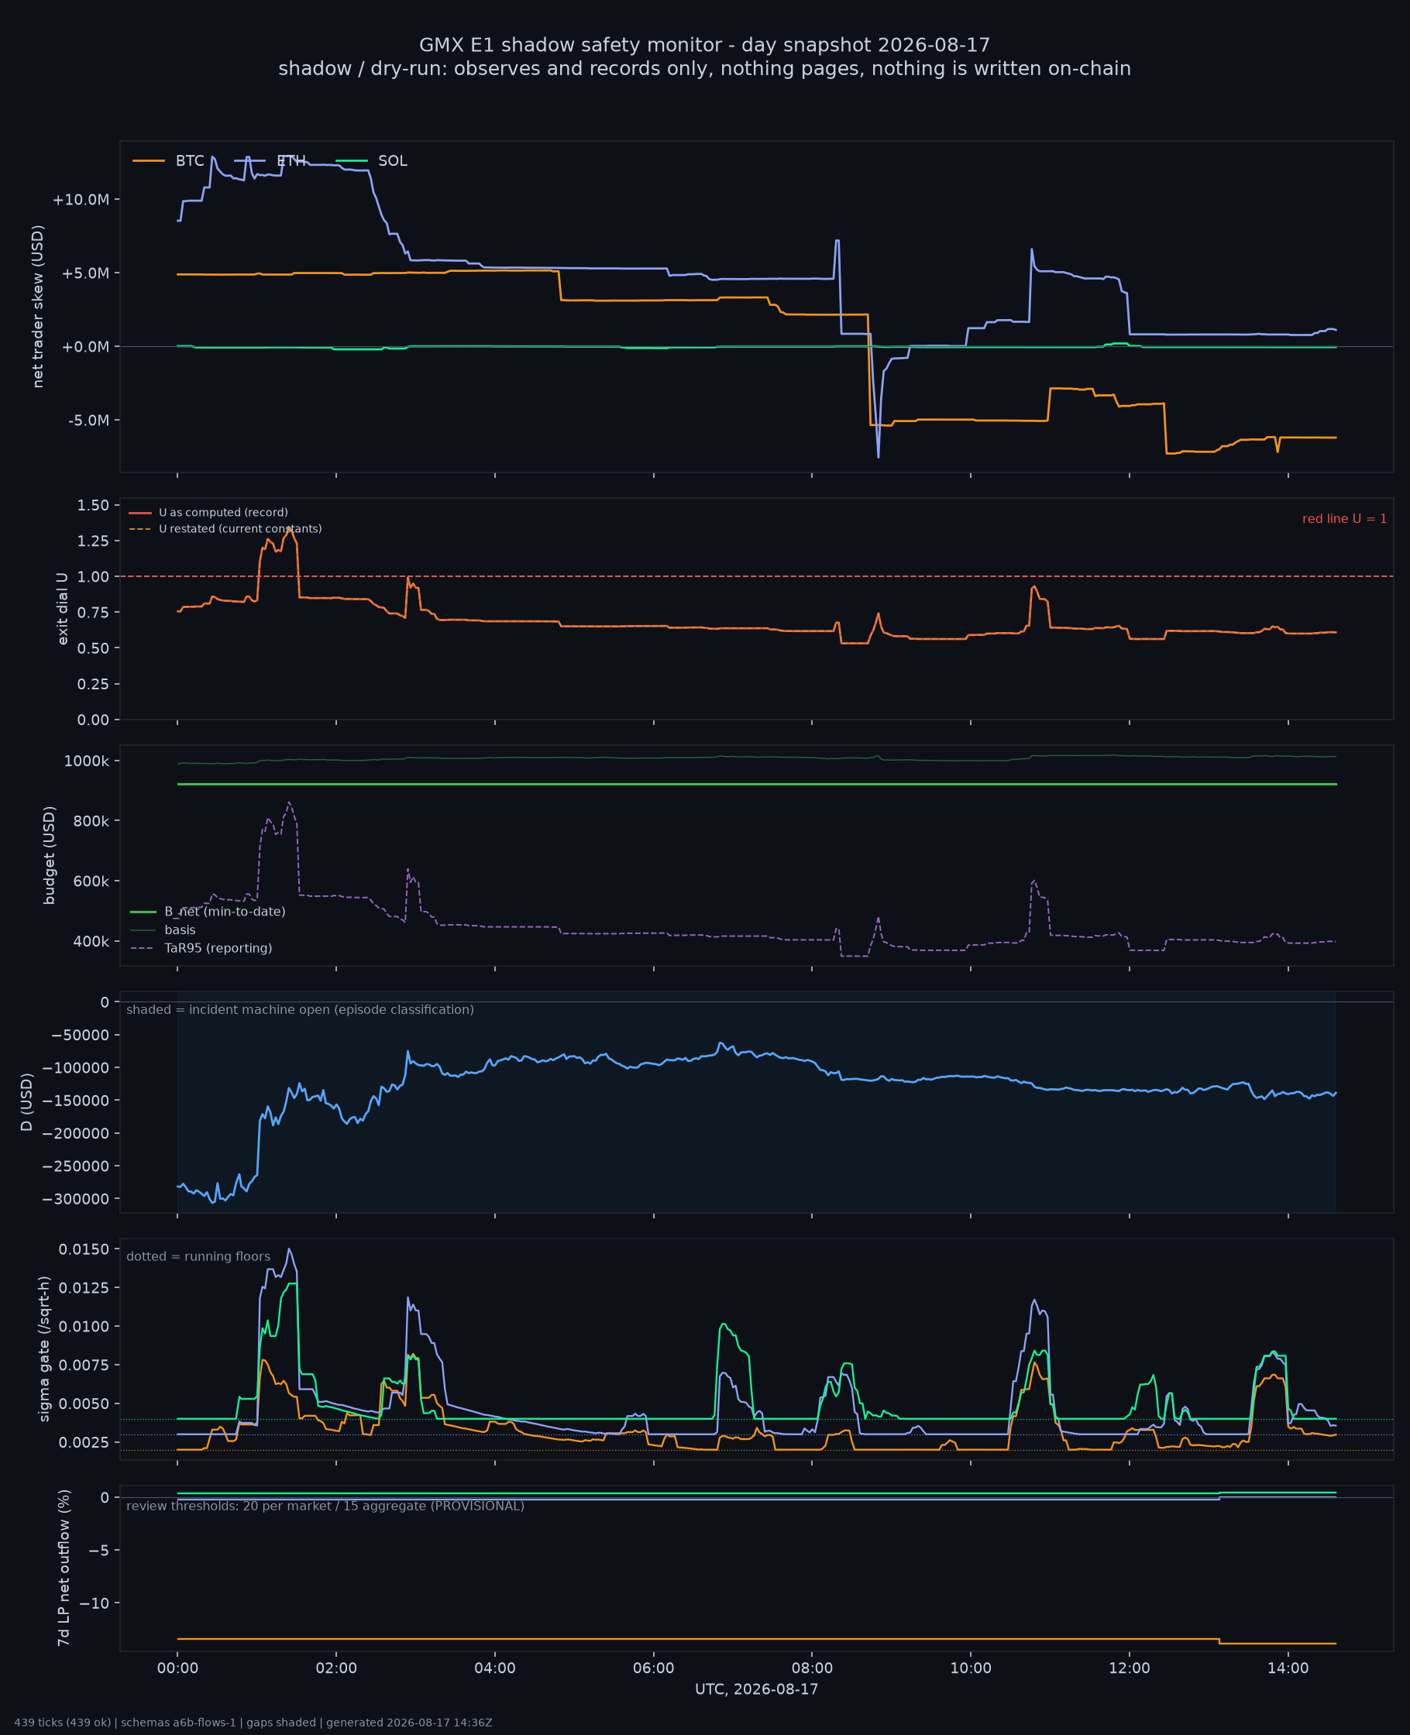The image size is (1410, 1735).
Task: Click the "−10" tick on LP outflow axis
Action: 94,1603
